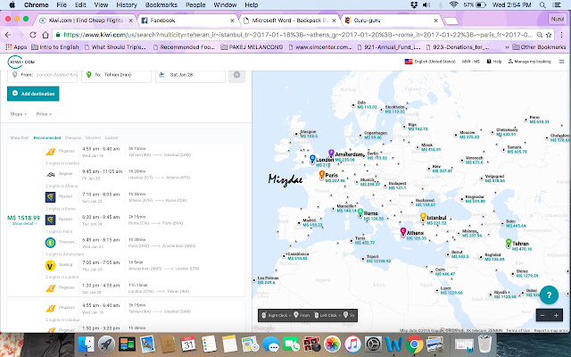Open the Other Bookmarks folder
Screen dimensions: 571x357
pos(539,47)
